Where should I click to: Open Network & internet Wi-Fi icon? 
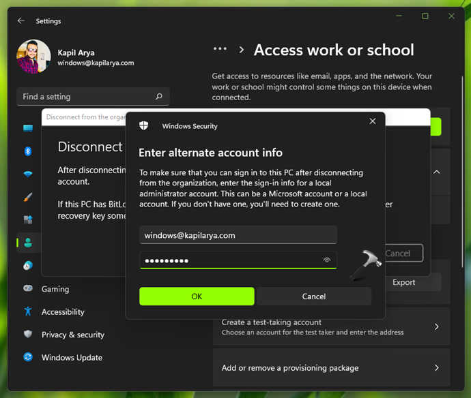(28, 174)
